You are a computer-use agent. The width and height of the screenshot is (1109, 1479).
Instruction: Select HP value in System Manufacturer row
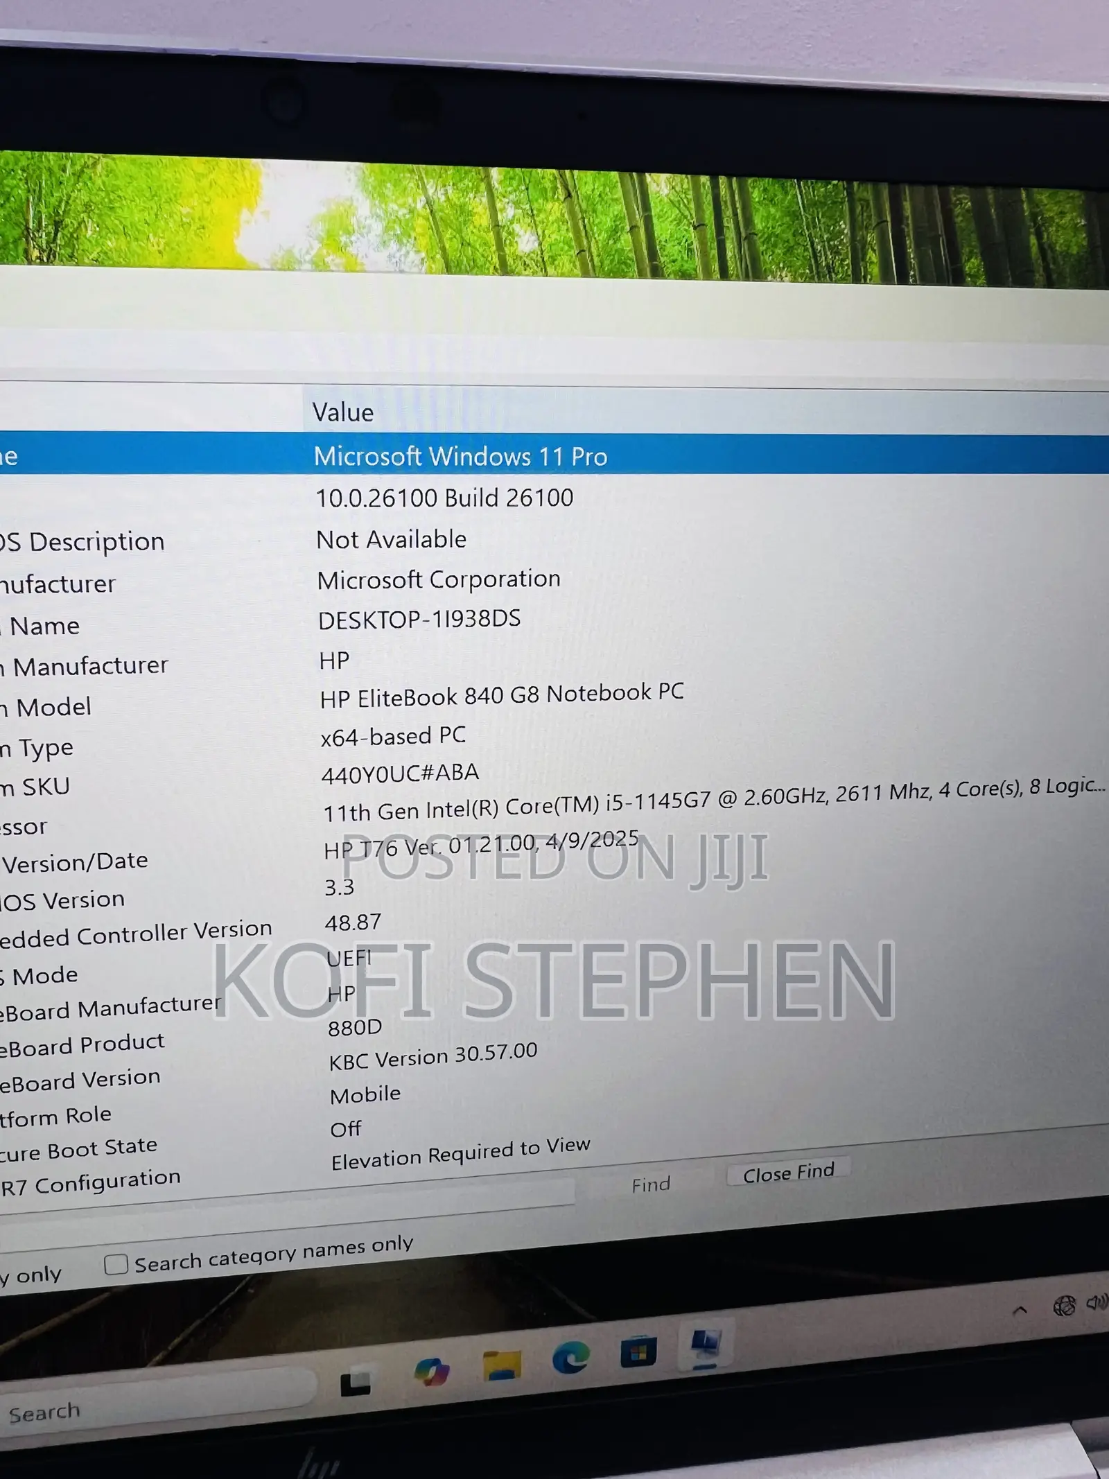point(334,660)
